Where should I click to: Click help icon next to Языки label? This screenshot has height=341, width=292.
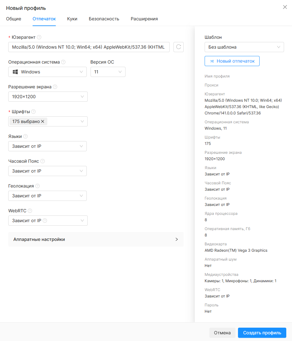[x=25, y=136]
